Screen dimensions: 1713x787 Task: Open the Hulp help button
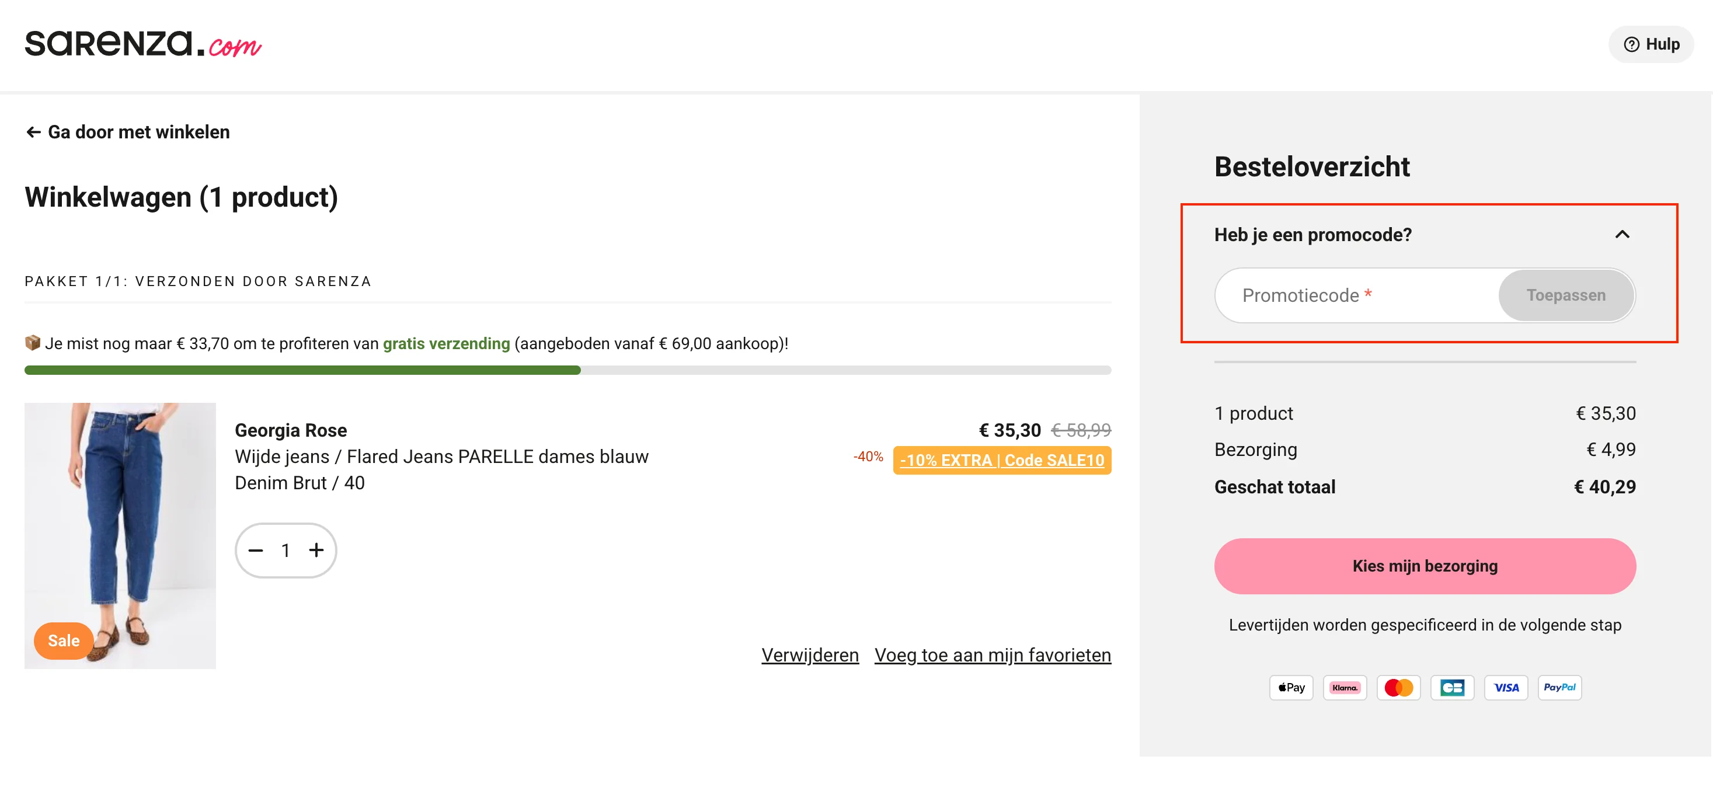tap(1651, 44)
